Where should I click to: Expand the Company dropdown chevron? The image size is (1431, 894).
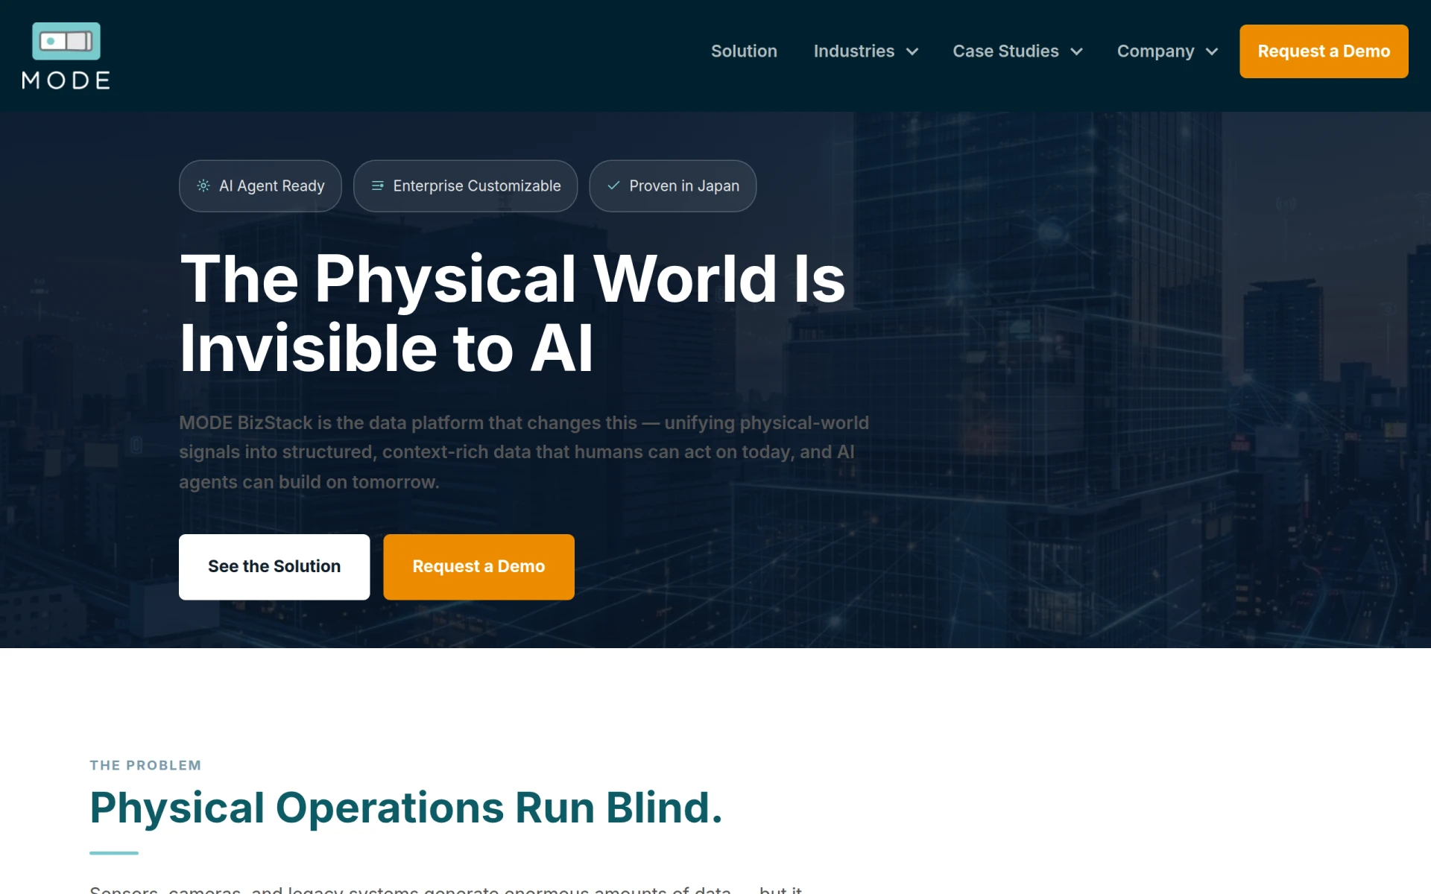pyautogui.click(x=1212, y=51)
